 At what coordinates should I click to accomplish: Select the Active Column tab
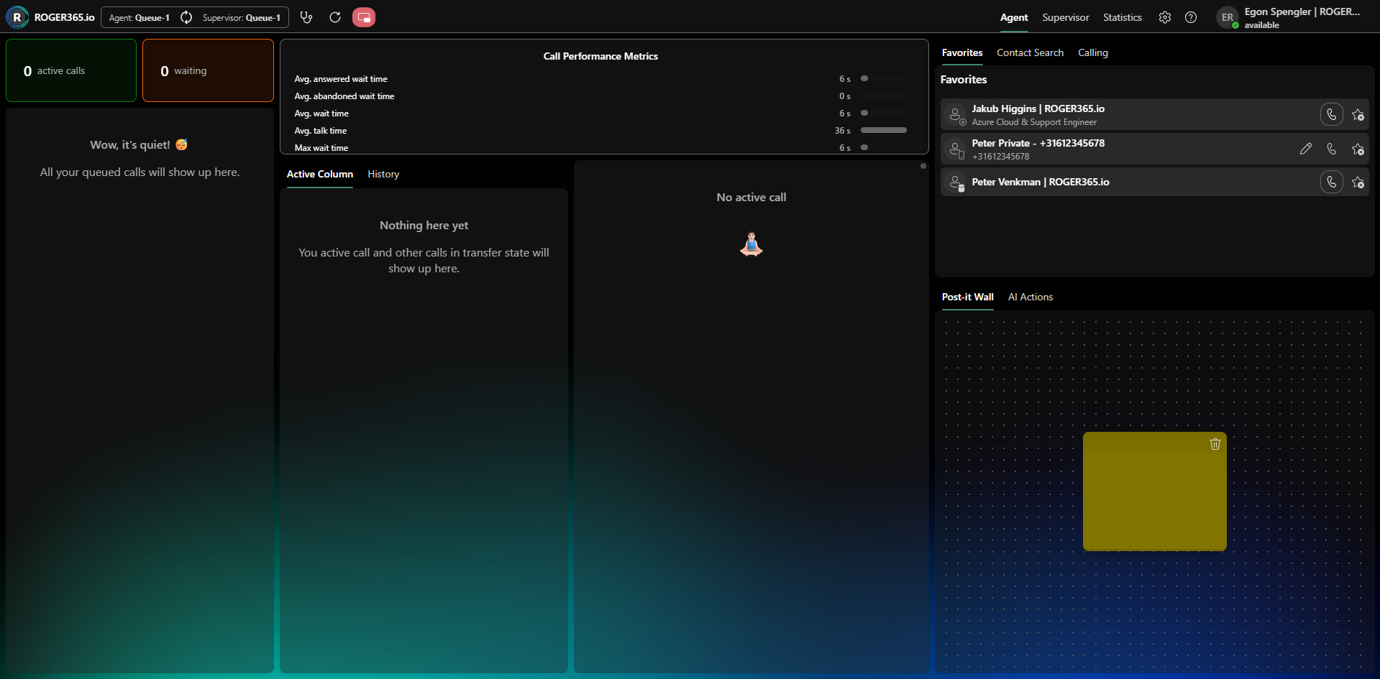[x=320, y=174]
